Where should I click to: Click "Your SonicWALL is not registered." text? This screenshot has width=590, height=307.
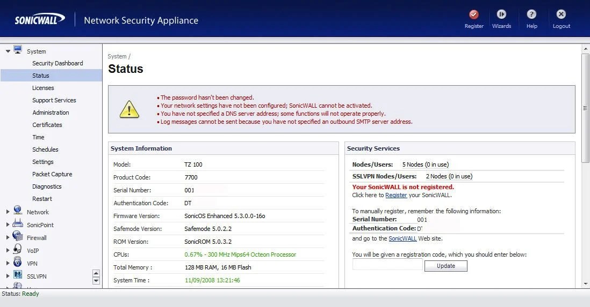tap(403, 187)
